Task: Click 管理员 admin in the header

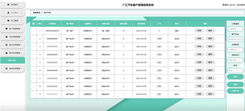Action: click(229, 5)
